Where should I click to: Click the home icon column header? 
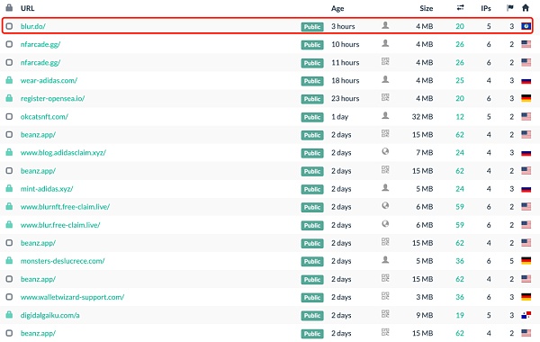click(x=526, y=7)
